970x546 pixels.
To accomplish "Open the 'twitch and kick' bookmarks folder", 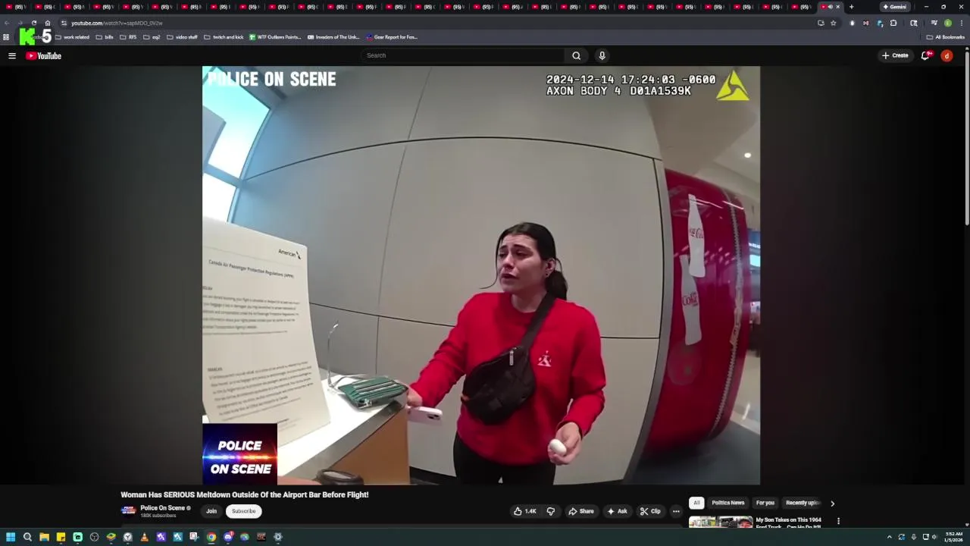I will pos(224,37).
